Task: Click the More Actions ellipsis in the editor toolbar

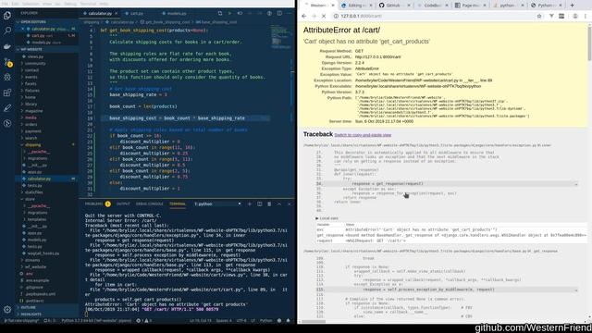Action: [290, 14]
